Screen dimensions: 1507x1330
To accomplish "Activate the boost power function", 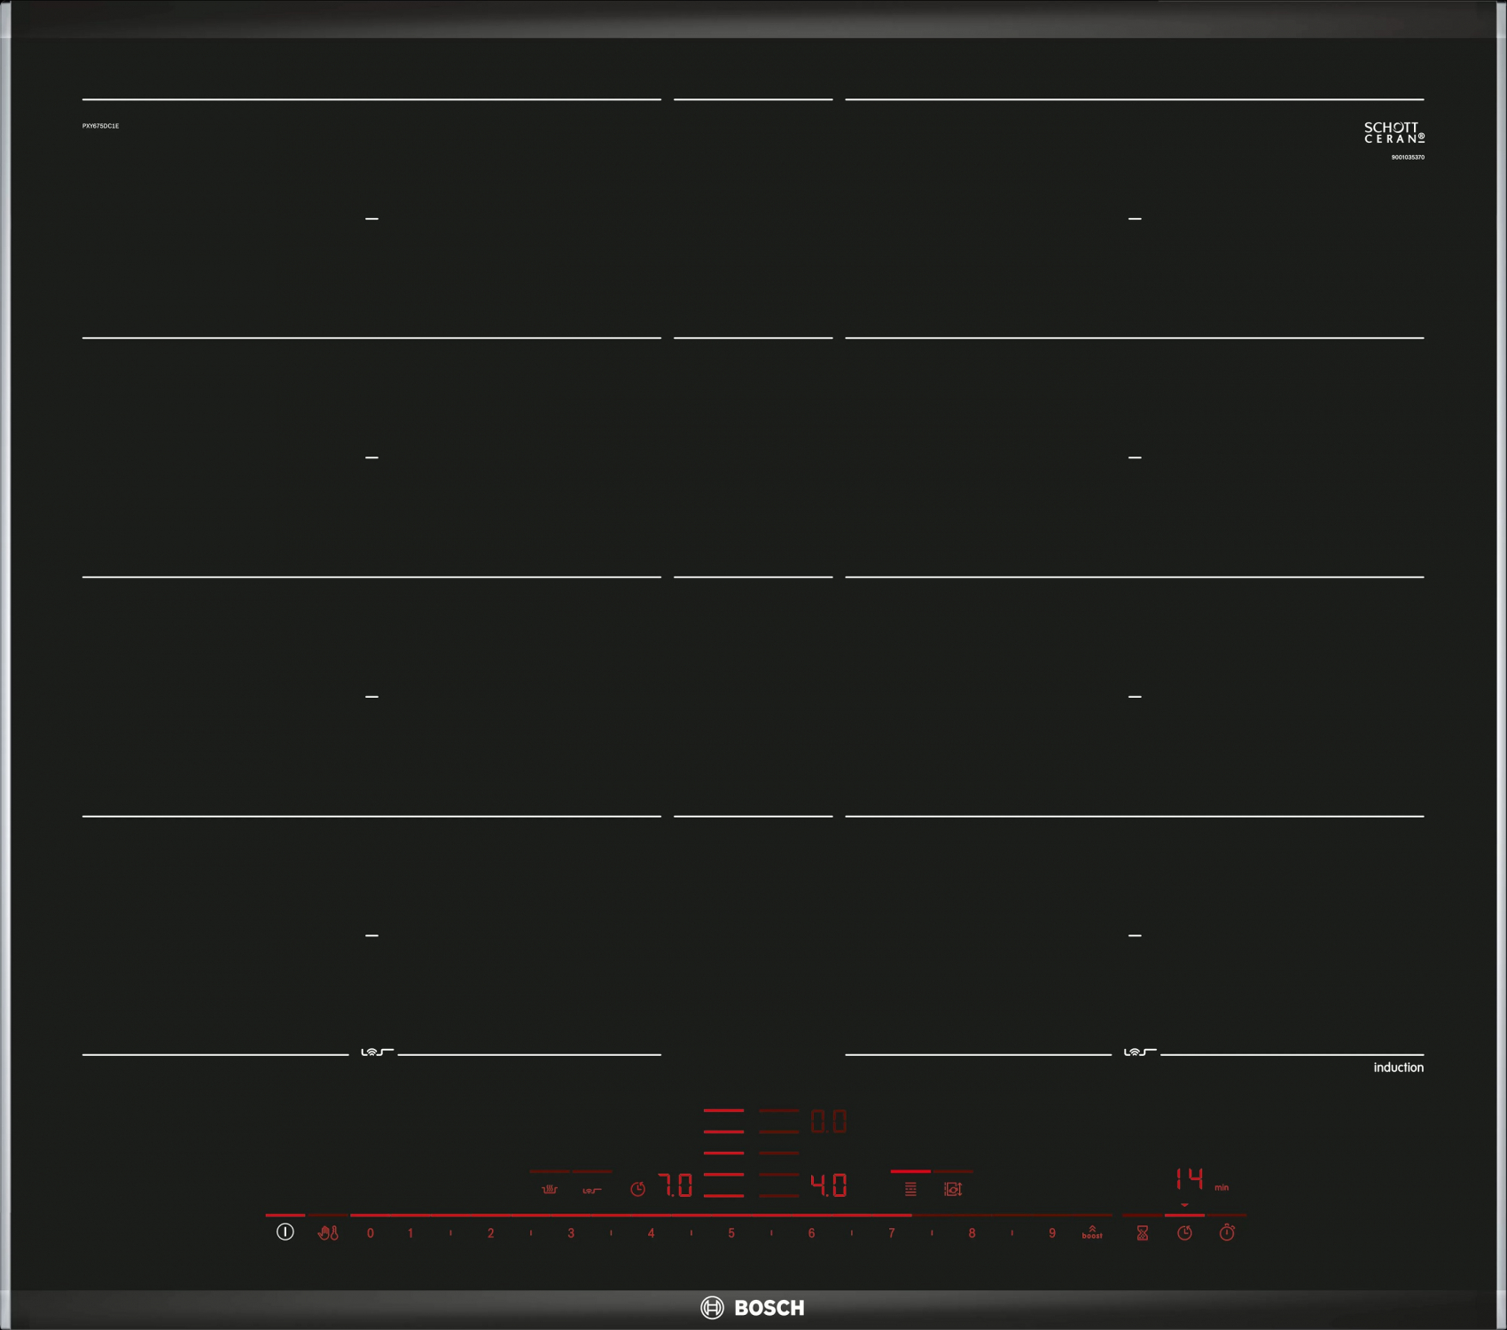I will (x=1092, y=1232).
